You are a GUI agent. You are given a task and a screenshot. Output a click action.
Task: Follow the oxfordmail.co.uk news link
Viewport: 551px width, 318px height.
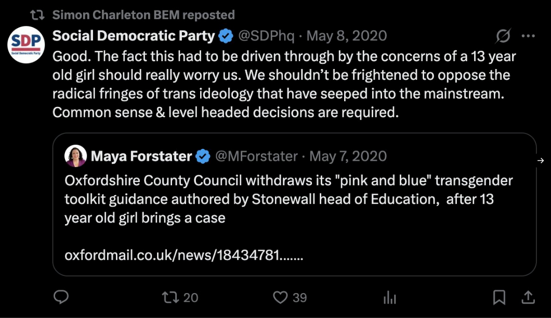click(x=183, y=255)
